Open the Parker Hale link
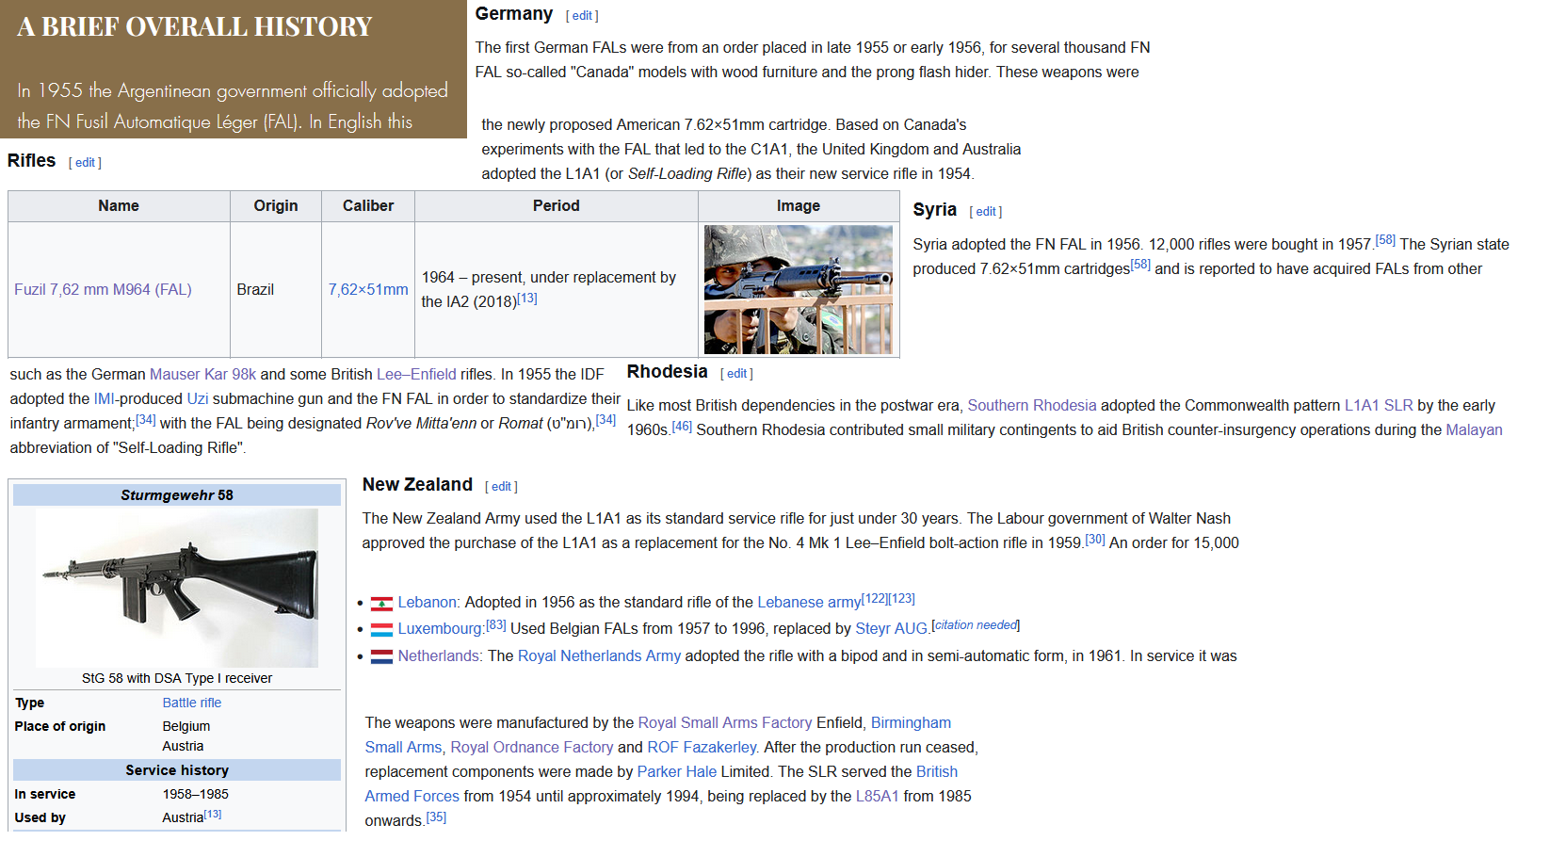 [677, 772]
